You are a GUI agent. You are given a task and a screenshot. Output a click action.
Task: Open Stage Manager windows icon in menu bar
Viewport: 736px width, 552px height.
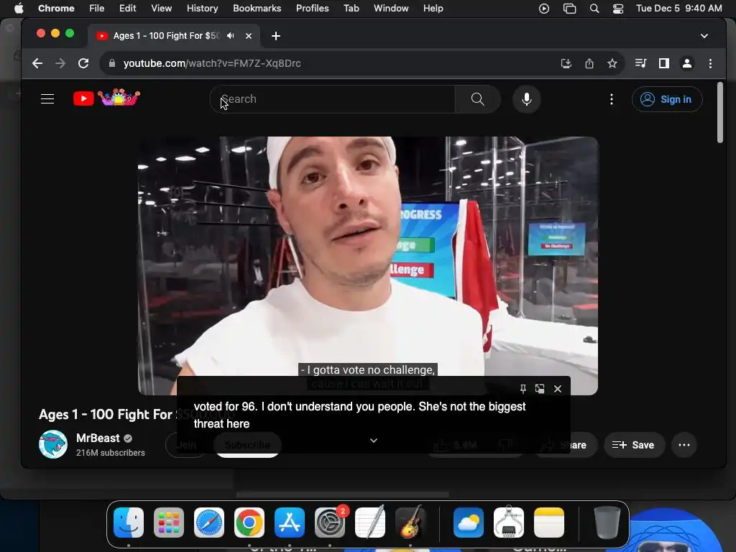pyautogui.click(x=569, y=8)
